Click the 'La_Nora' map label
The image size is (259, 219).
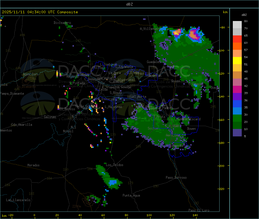[115, 73]
